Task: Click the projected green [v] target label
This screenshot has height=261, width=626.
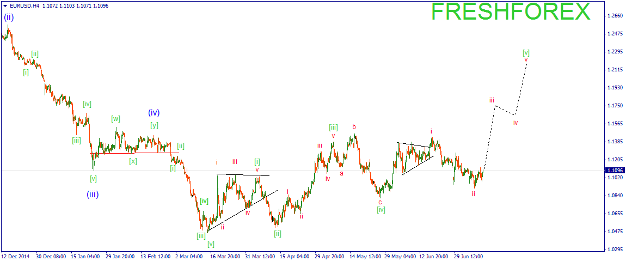Action: [526, 52]
